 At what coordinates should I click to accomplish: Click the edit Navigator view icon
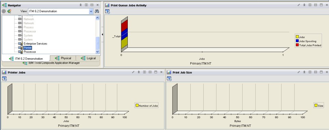pos(9,11)
